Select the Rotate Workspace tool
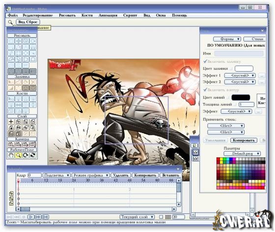The height and width of the screenshot is (232, 275). click(26, 155)
